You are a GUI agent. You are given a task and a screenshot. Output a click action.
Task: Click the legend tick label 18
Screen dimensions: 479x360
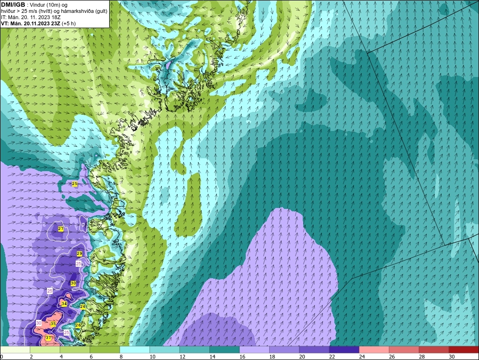click(272, 357)
